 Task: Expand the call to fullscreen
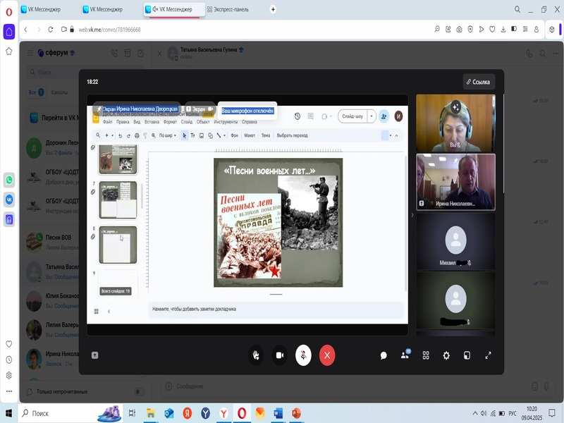[x=488, y=356]
